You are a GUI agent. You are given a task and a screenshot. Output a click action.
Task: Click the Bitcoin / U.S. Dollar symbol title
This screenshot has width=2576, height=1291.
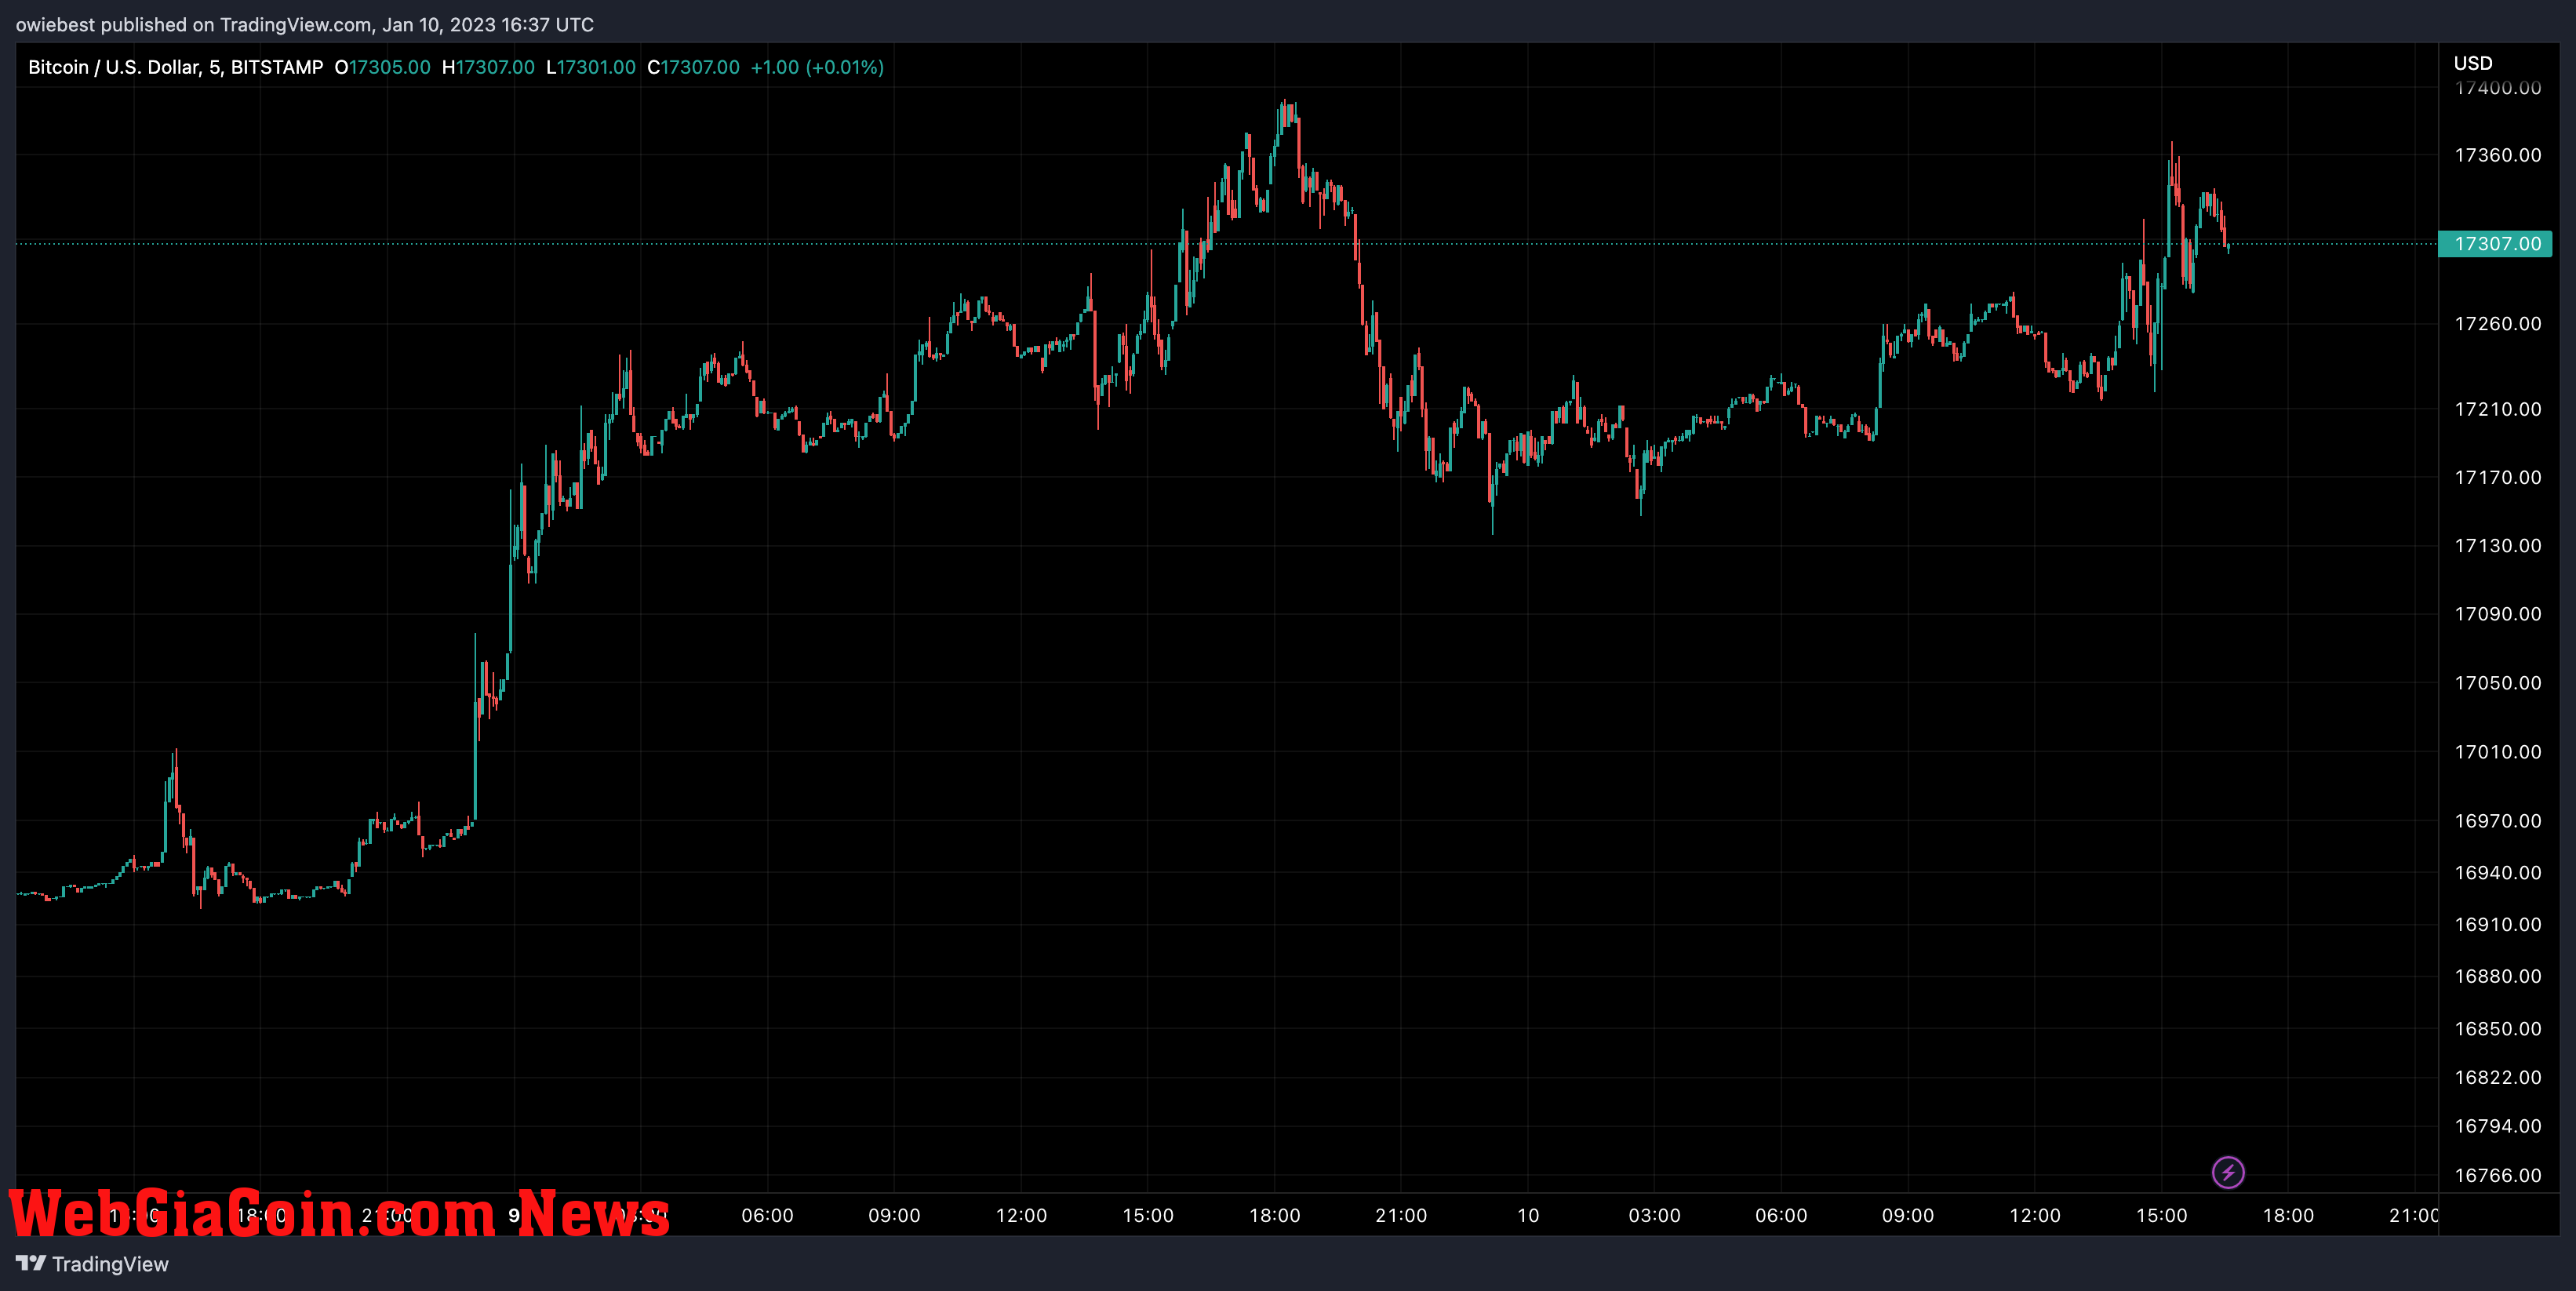(175, 67)
